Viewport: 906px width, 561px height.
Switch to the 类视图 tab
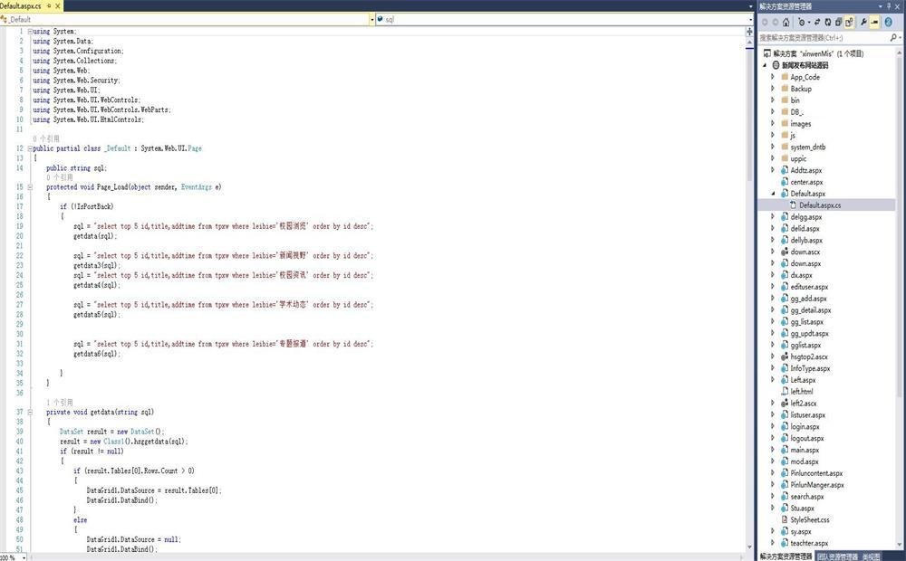click(870, 556)
